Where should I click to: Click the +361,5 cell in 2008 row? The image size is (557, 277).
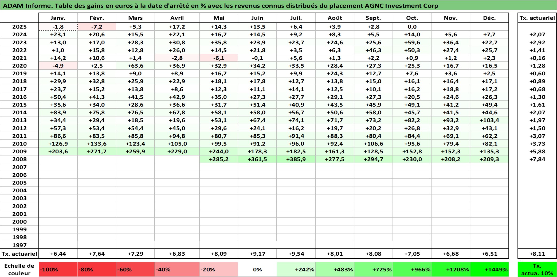[x=257, y=159]
